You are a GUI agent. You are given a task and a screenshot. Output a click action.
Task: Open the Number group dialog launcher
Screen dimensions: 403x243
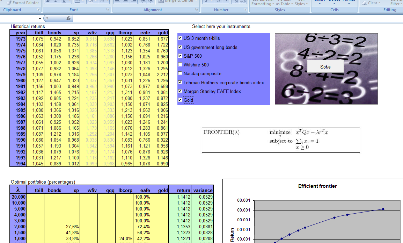point(246,10)
